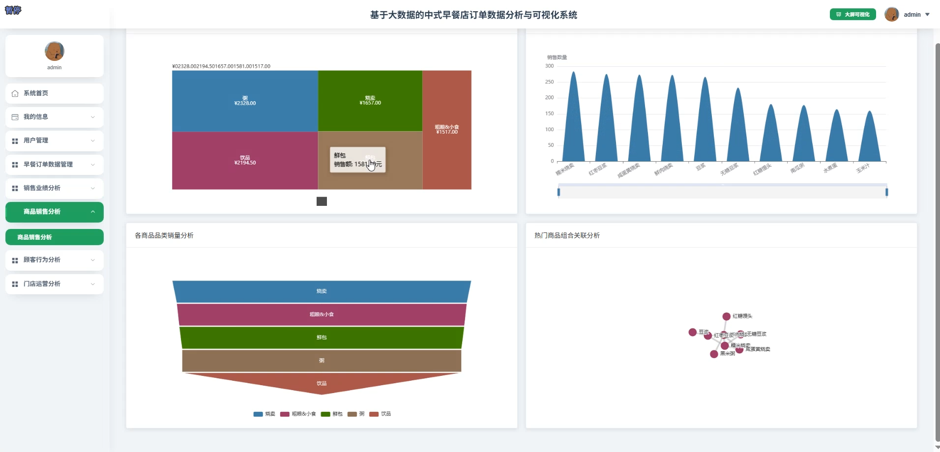
Task: Click the 饮品 ¥2194.50 treemap block
Action: point(245,160)
